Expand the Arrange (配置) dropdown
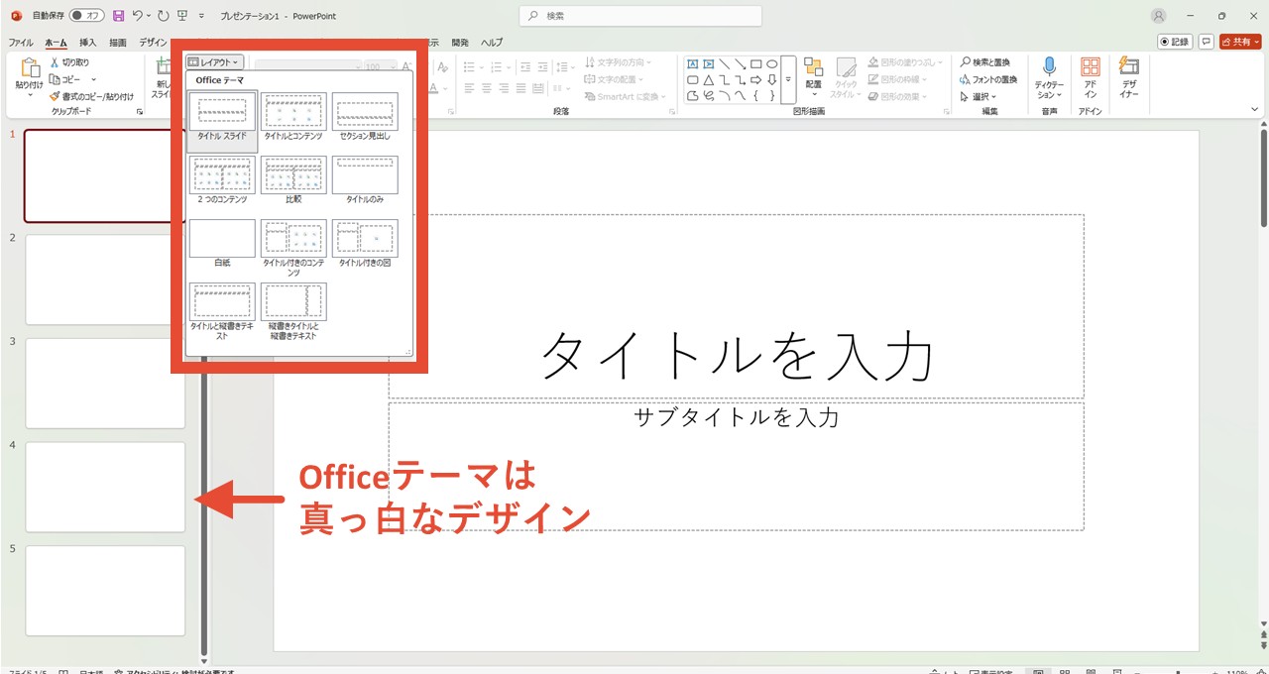The width and height of the screenshot is (1269, 674). click(813, 77)
